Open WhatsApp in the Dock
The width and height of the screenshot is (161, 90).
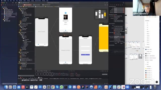[61, 87]
